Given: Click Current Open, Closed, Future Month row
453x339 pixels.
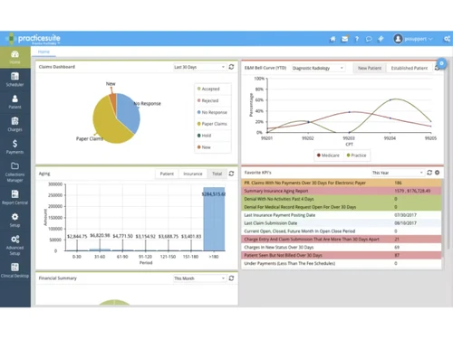Looking at the screenshot, I should pos(342,231).
